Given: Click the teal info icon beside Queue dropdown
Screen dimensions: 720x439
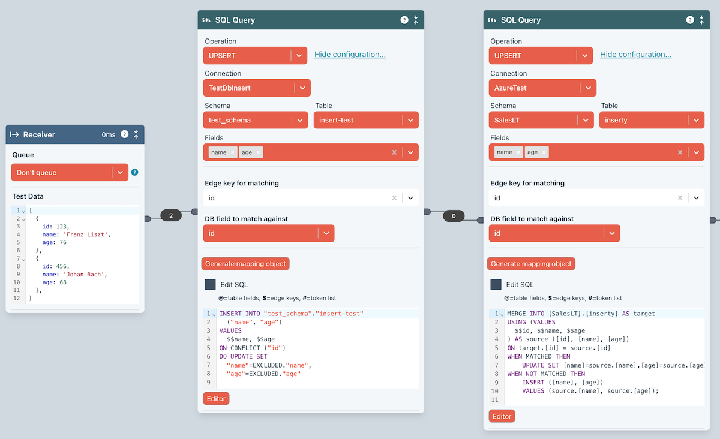Looking at the screenshot, I should click(134, 172).
